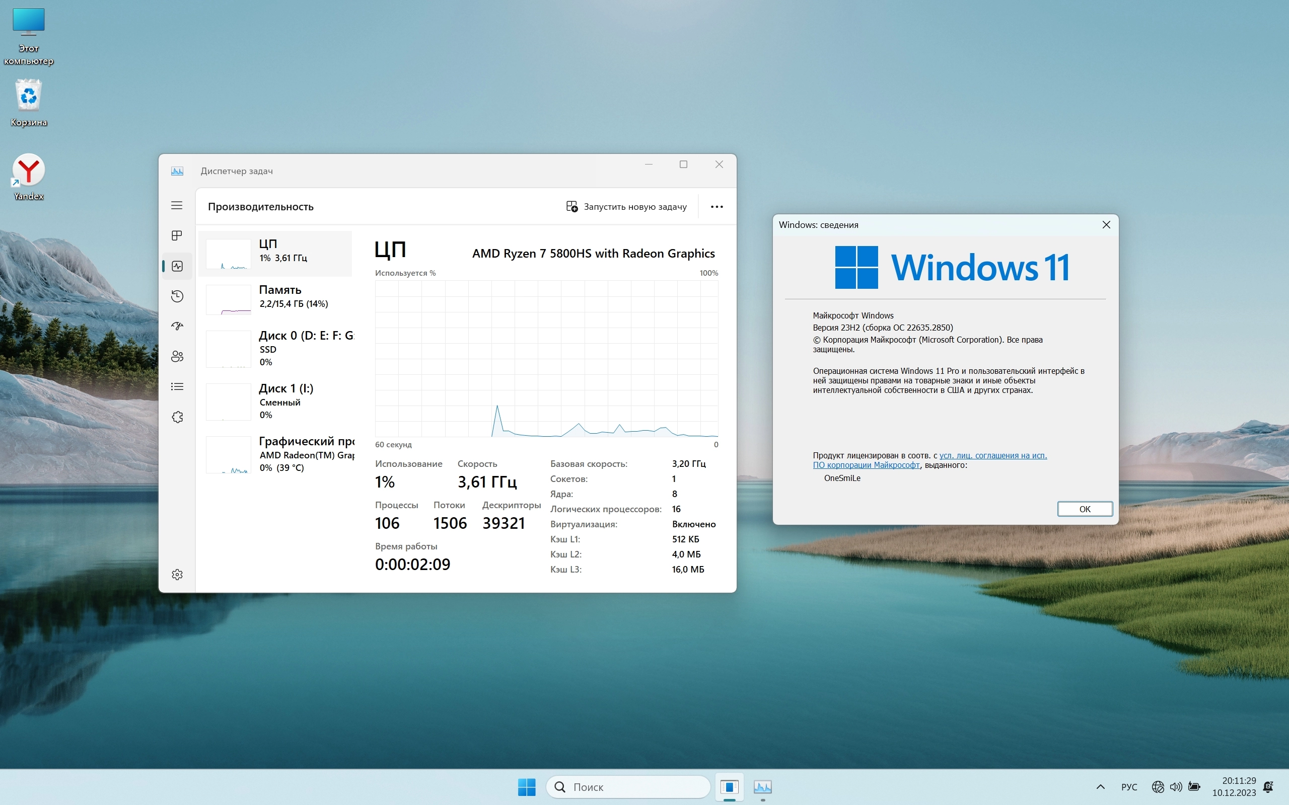The image size is (1289, 805).
Task: Open the Processes page icon in sidebar
Action: coord(177,235)
